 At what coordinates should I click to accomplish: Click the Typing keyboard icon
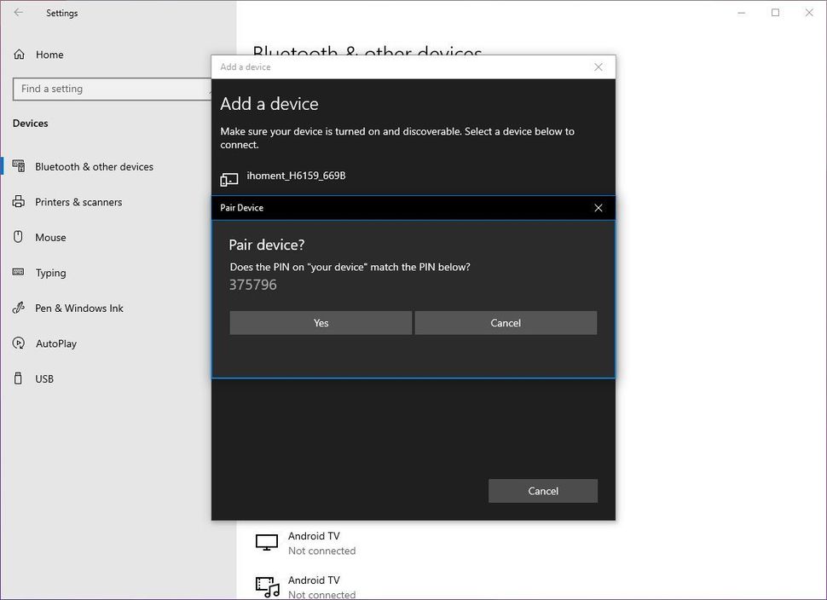(x=19, y=273)
